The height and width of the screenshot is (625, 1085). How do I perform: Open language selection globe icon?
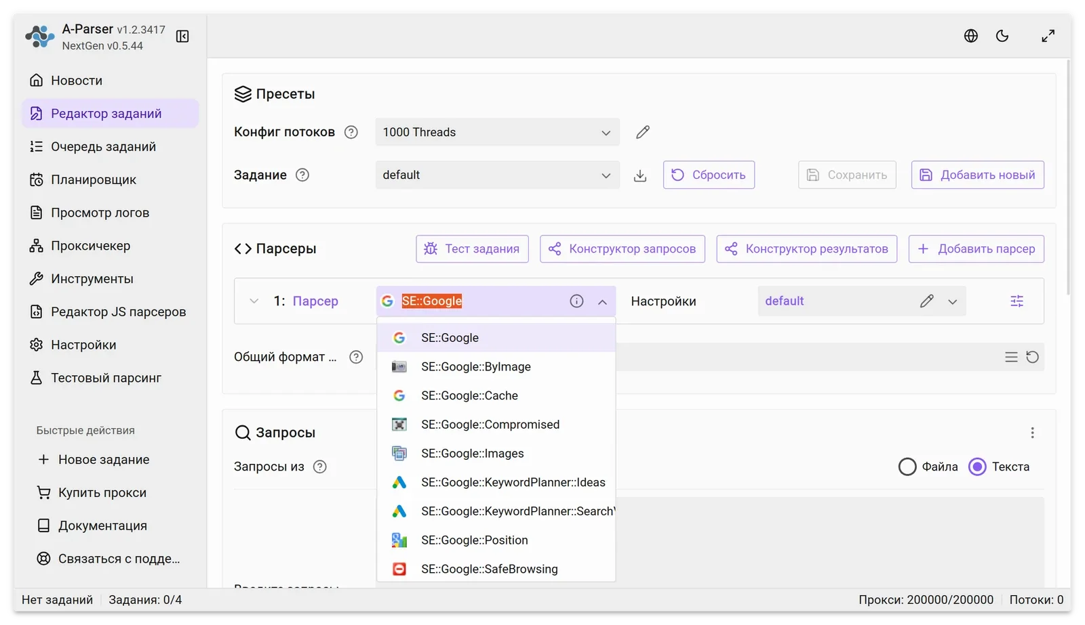click(971, 36)
